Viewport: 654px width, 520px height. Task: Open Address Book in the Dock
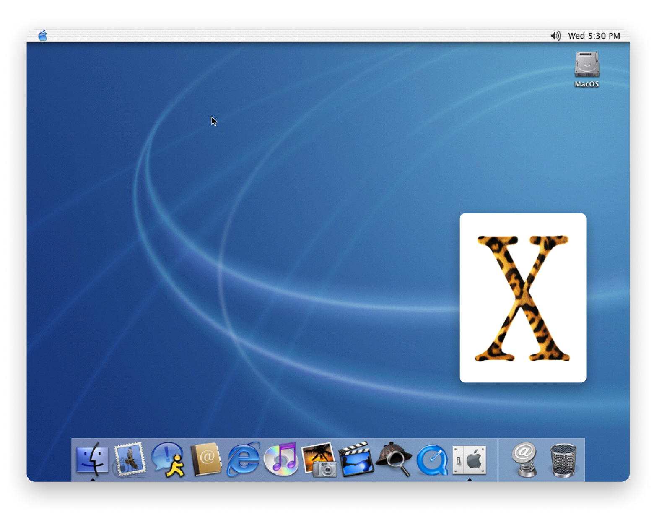pyautogui.click(x=206, y=459)
